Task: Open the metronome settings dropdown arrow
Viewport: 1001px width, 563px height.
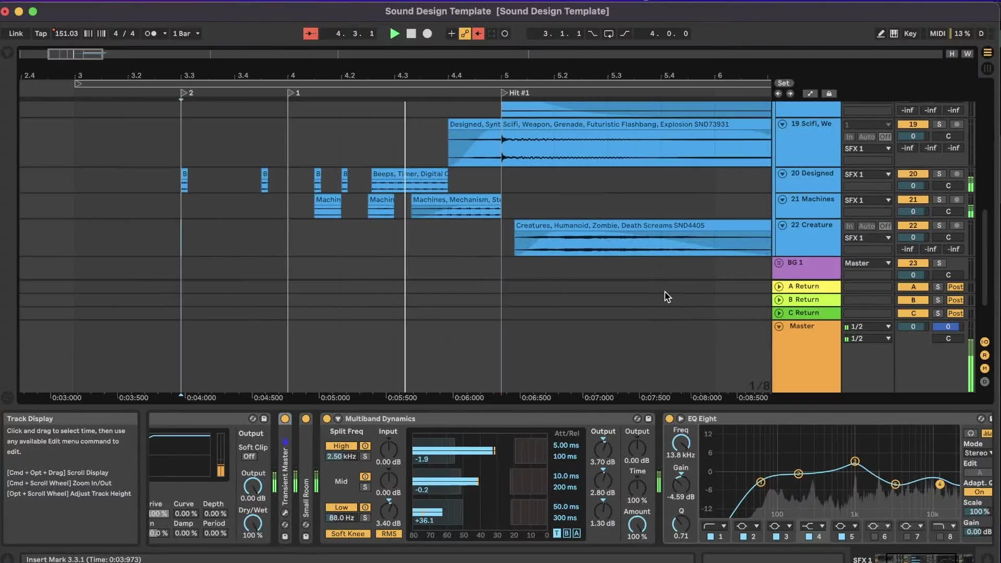Action: tap(165, 33)
